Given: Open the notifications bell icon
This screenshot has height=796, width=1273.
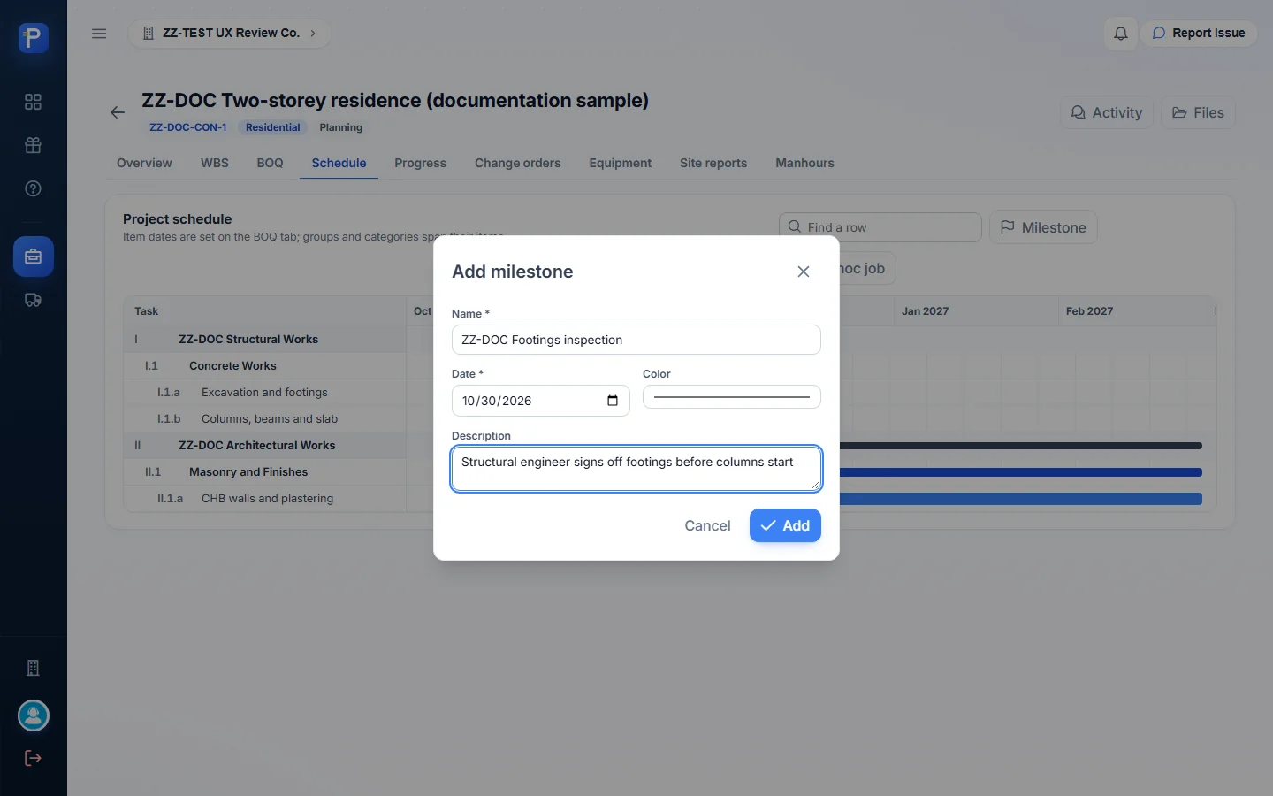Looking at the screenshot, I should tap(1120, 34).
